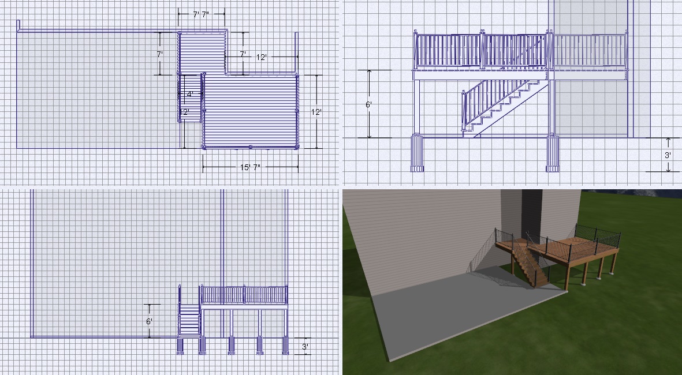Click the 6' height label in front elevation
The height and width of the screenshot is (375, 682).
tap(149, 321)
